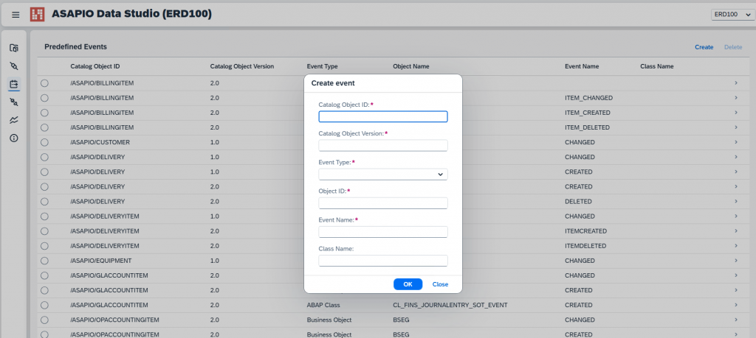Viewport: 756px width, 338px height.
Task: Click the ASAPIO red logo
Action: (x=37, y=14)
